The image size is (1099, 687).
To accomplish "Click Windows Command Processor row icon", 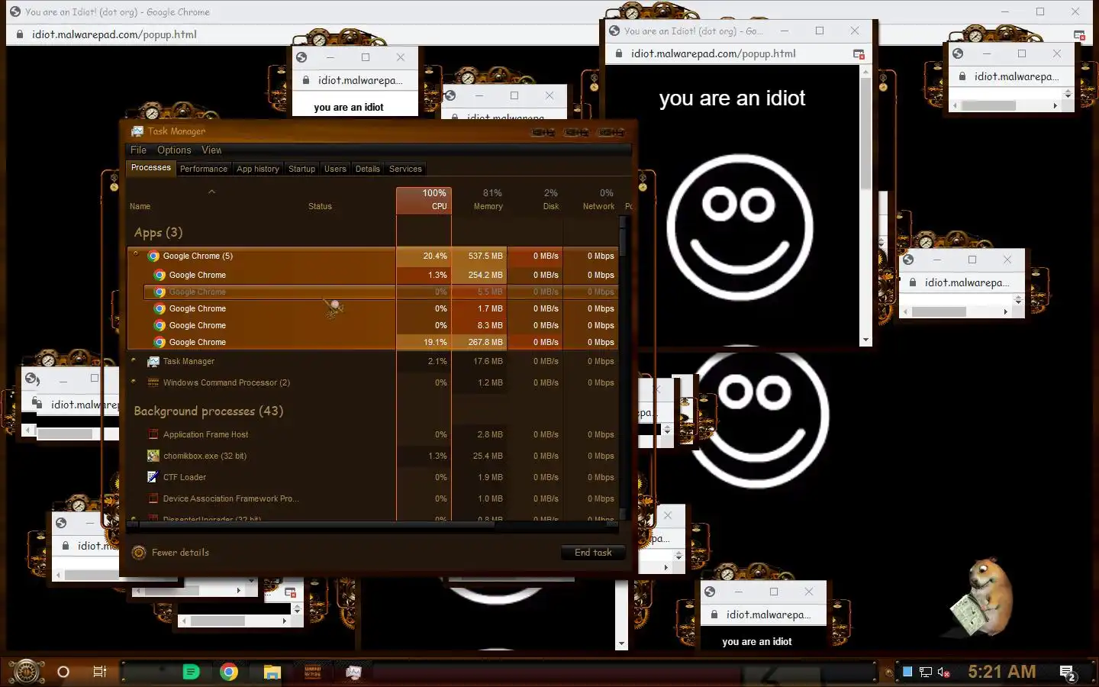I will (153, 383).
